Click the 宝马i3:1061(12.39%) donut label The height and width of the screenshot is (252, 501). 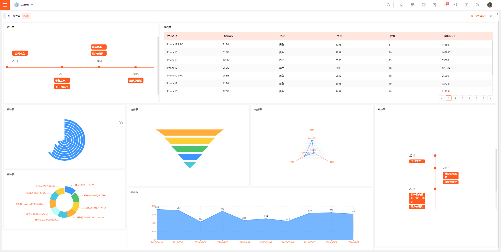tap(85, 185)
